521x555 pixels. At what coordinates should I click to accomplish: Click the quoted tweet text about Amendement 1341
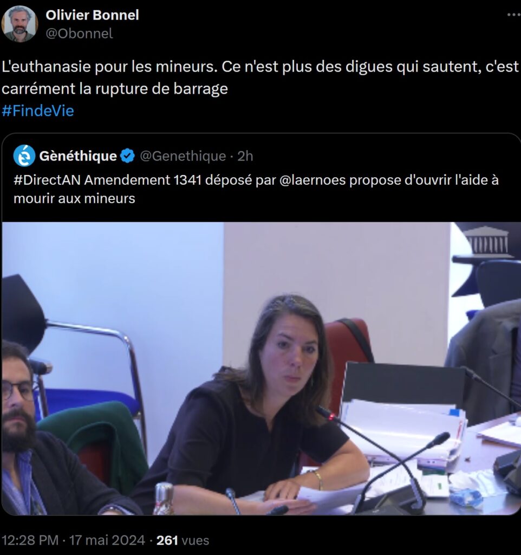tap(256, 189)
